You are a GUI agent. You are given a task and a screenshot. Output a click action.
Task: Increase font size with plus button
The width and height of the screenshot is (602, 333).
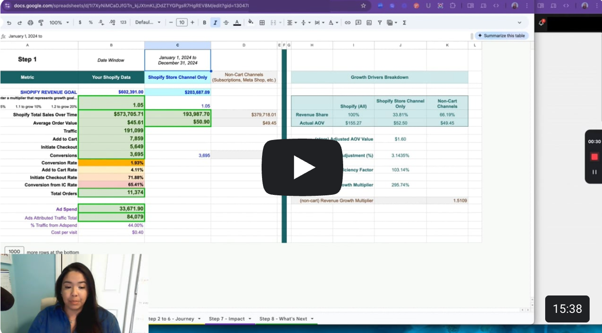(192, 22)
